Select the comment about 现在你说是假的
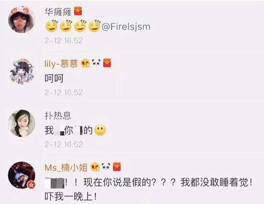 pyautogui.click(x=148, y=190)
